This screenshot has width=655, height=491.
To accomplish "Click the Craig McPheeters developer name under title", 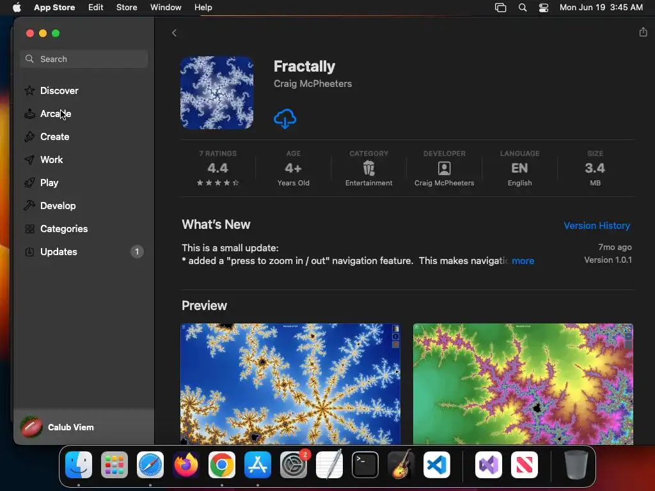I will pyautogui.click(x=312, y=84).
